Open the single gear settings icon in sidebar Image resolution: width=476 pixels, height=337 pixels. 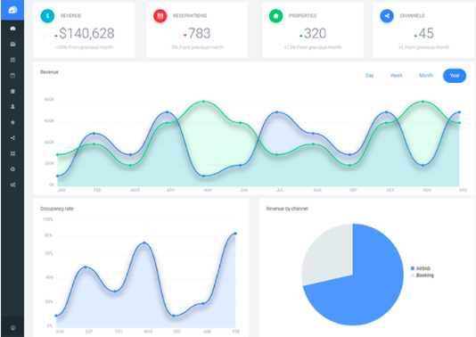pyautogui.click(x=12, y=169)
